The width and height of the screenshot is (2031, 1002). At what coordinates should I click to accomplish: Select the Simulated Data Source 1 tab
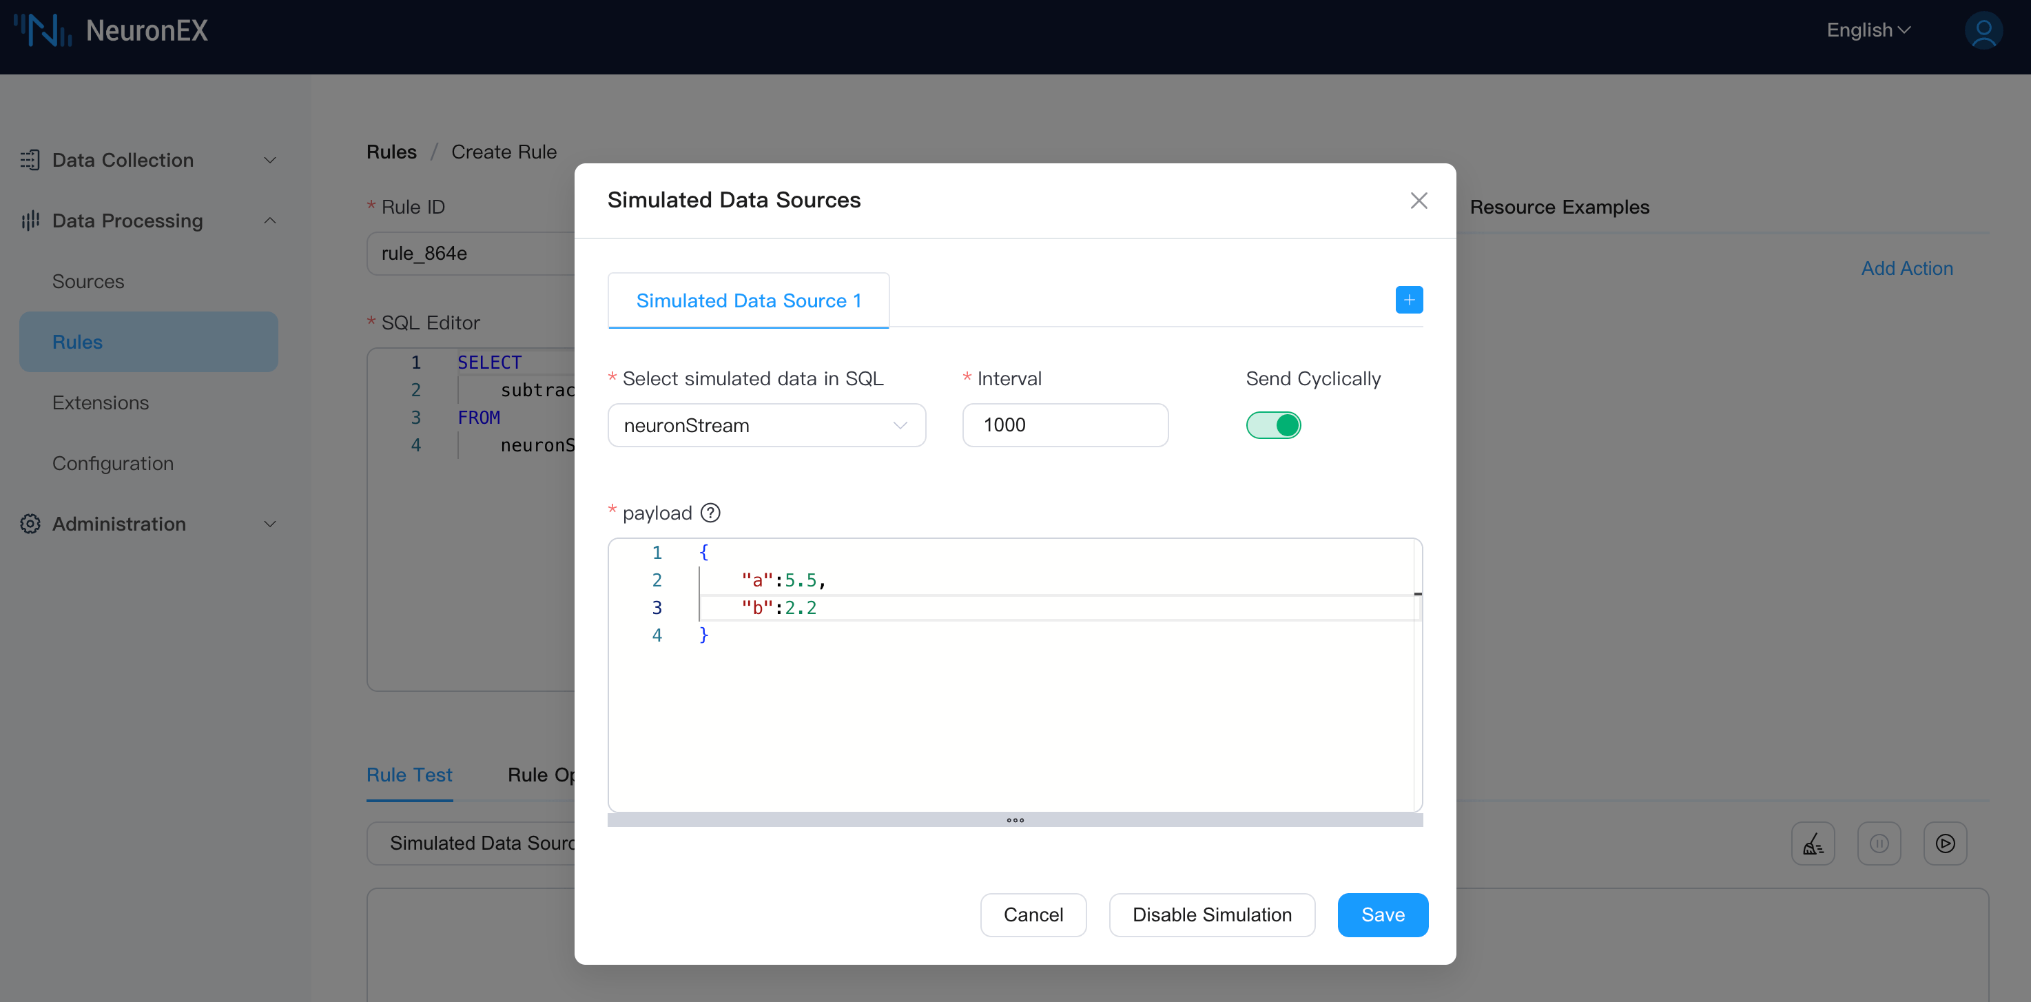click(748, 300)
